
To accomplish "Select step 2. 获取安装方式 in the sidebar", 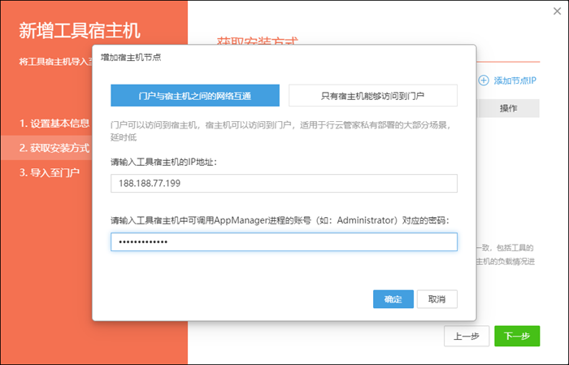I will (54, 148).
